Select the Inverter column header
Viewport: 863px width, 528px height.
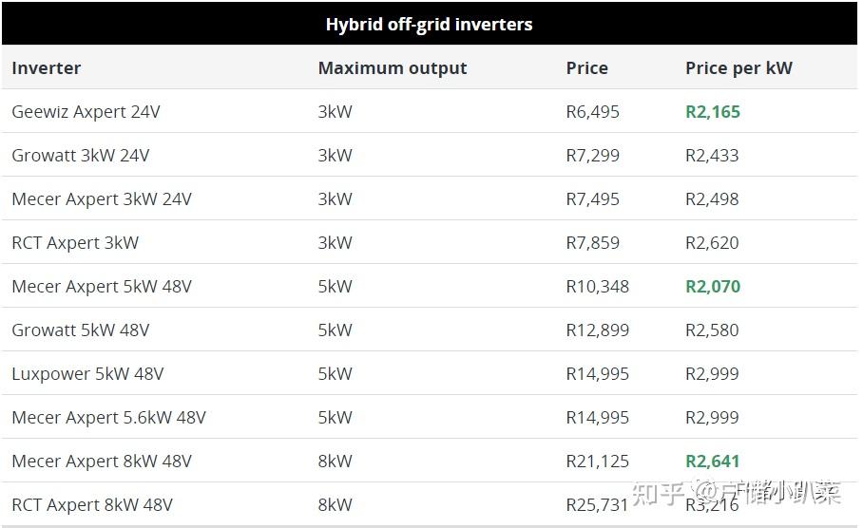point(46,67)
